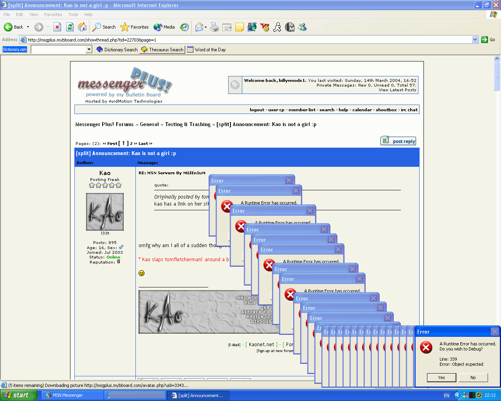The image size is (501, 401).
Task: Click the smiley emoticon in the post
Action: pyautogui.click(x=142, y=273)
